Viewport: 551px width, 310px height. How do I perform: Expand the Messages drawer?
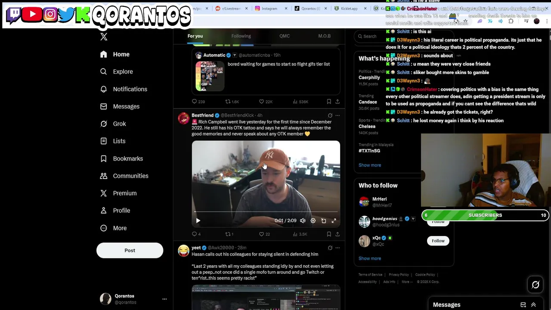[x=533, y=305]
